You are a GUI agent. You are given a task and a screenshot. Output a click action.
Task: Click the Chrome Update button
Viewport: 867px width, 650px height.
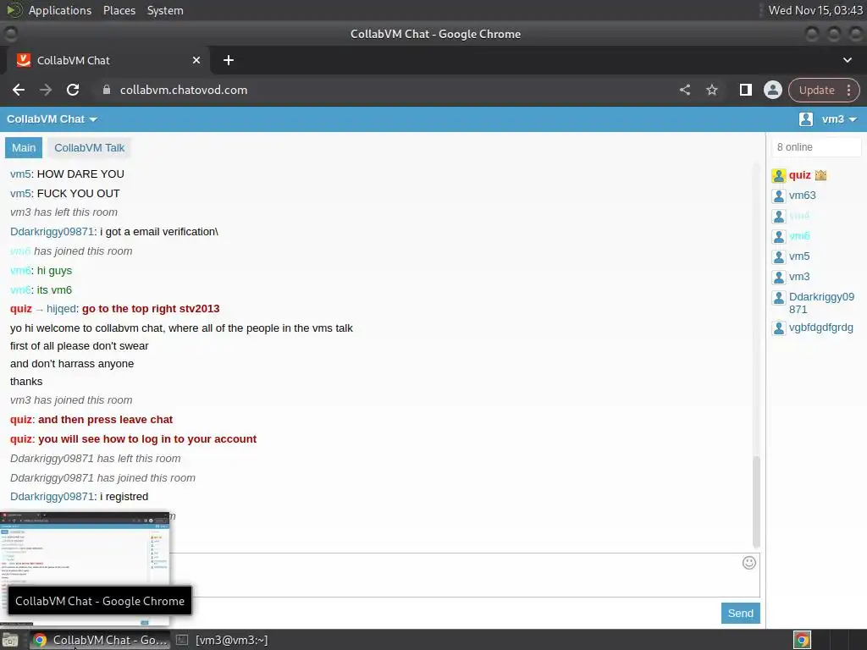[816, 90]
